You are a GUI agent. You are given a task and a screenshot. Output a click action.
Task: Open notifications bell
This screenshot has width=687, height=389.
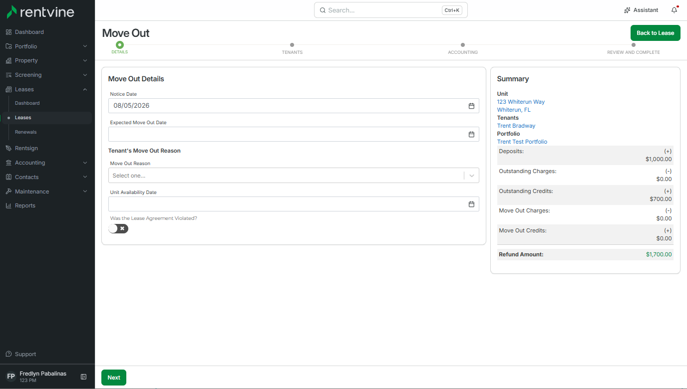675,10
